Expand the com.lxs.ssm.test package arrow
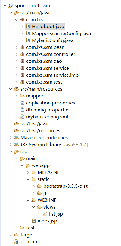 point(17,82)
